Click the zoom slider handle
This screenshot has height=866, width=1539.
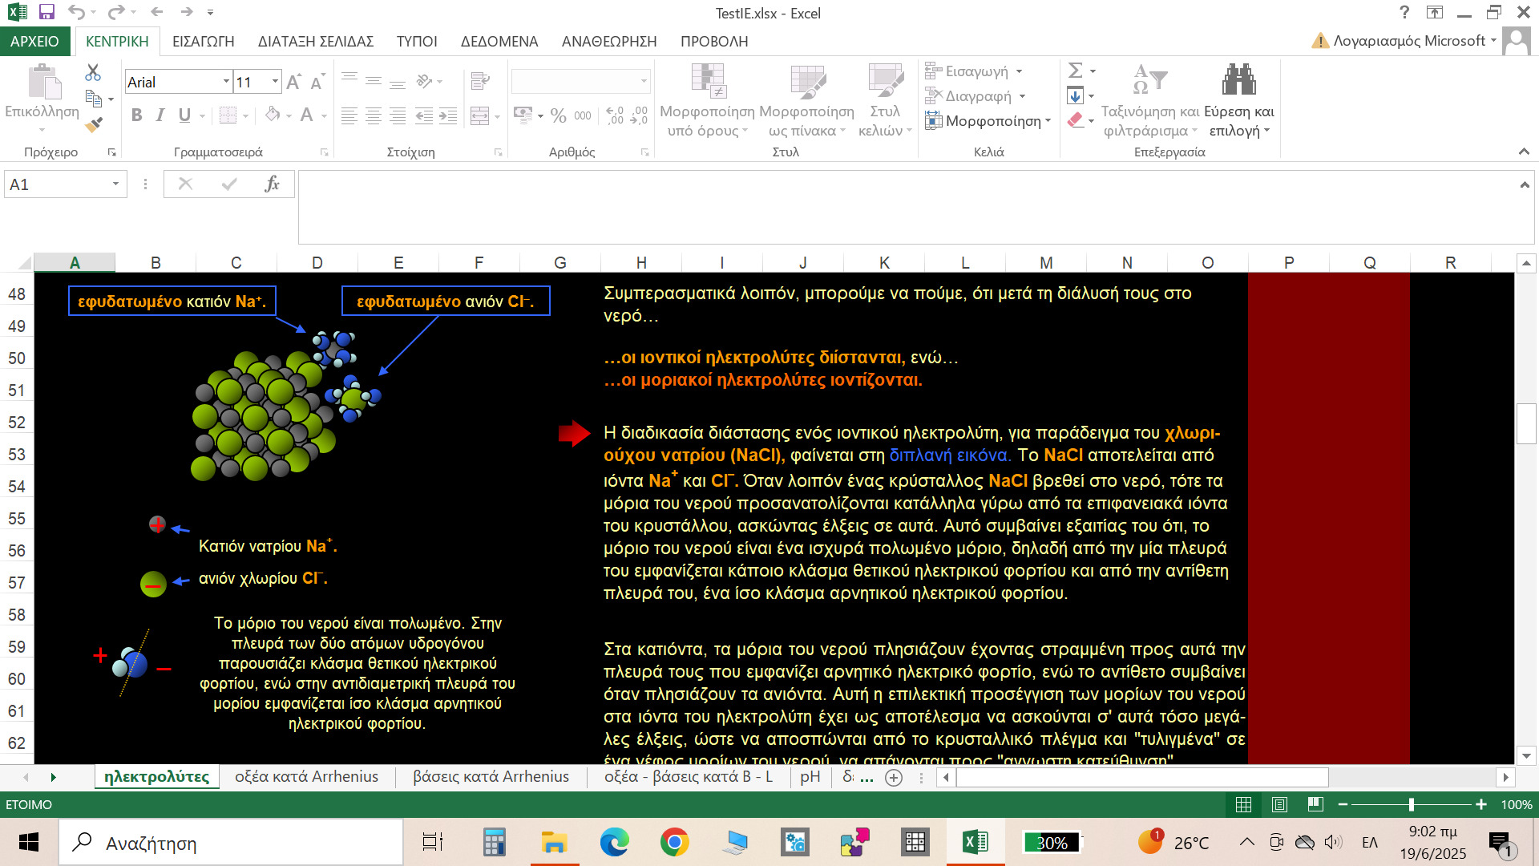click(x=1411, y=804)
